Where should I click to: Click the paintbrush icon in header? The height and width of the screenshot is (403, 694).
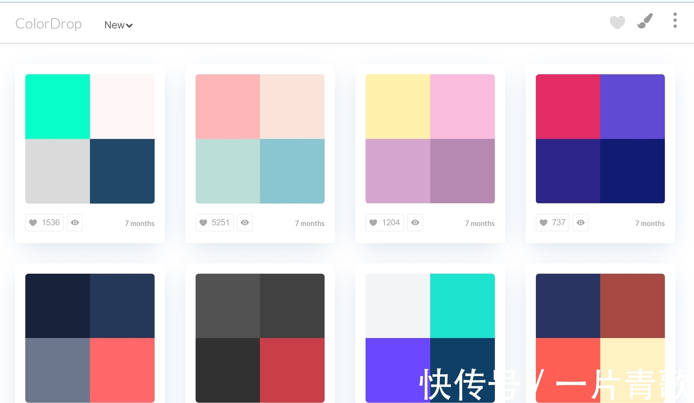point(645,21)
